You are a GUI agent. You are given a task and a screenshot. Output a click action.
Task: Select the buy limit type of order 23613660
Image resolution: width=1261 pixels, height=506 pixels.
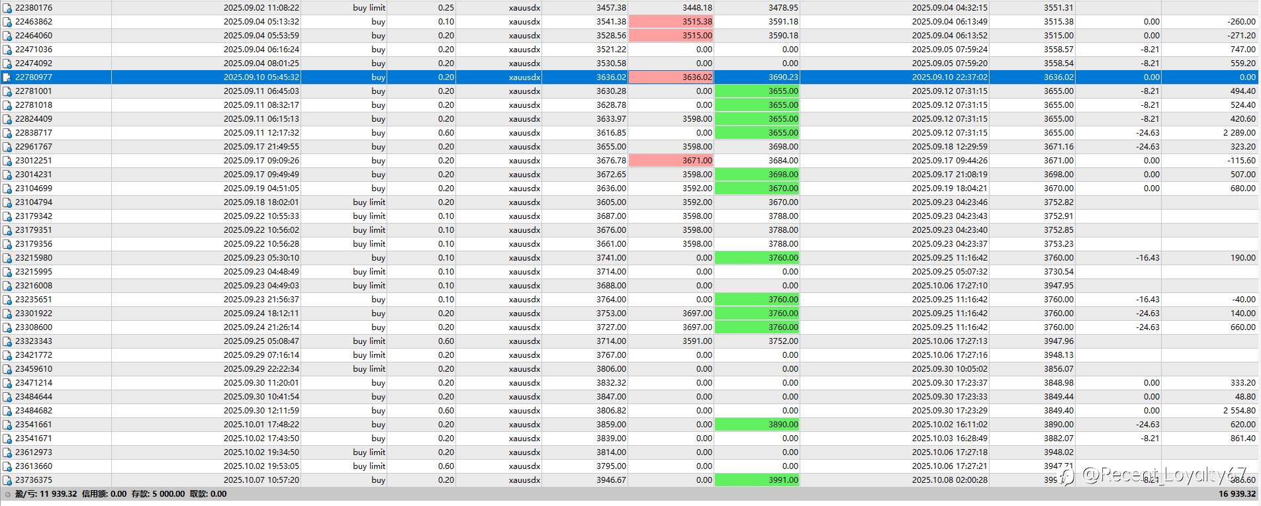[x=369, y=466]
